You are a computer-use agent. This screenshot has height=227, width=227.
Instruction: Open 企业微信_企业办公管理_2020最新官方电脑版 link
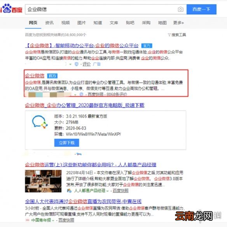[x=85, y=105]
